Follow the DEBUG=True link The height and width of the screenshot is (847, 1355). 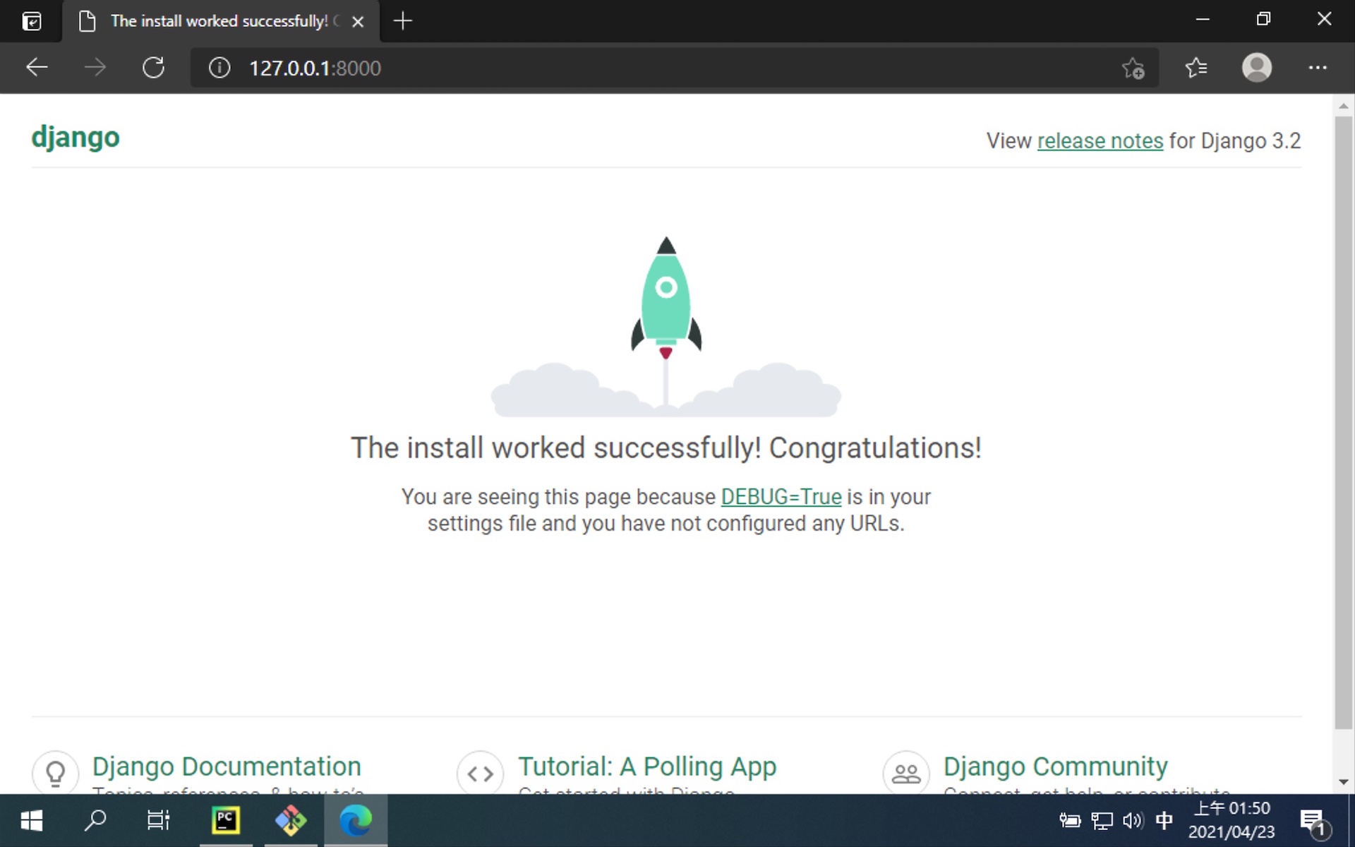781,497
